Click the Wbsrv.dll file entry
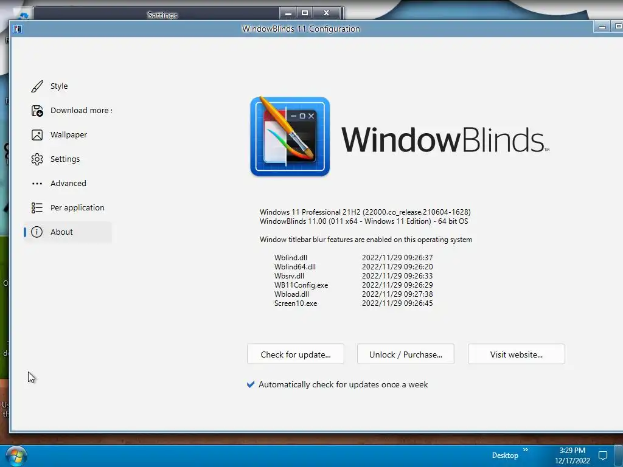This screenshot has height=467, width=623. [289, 276]
